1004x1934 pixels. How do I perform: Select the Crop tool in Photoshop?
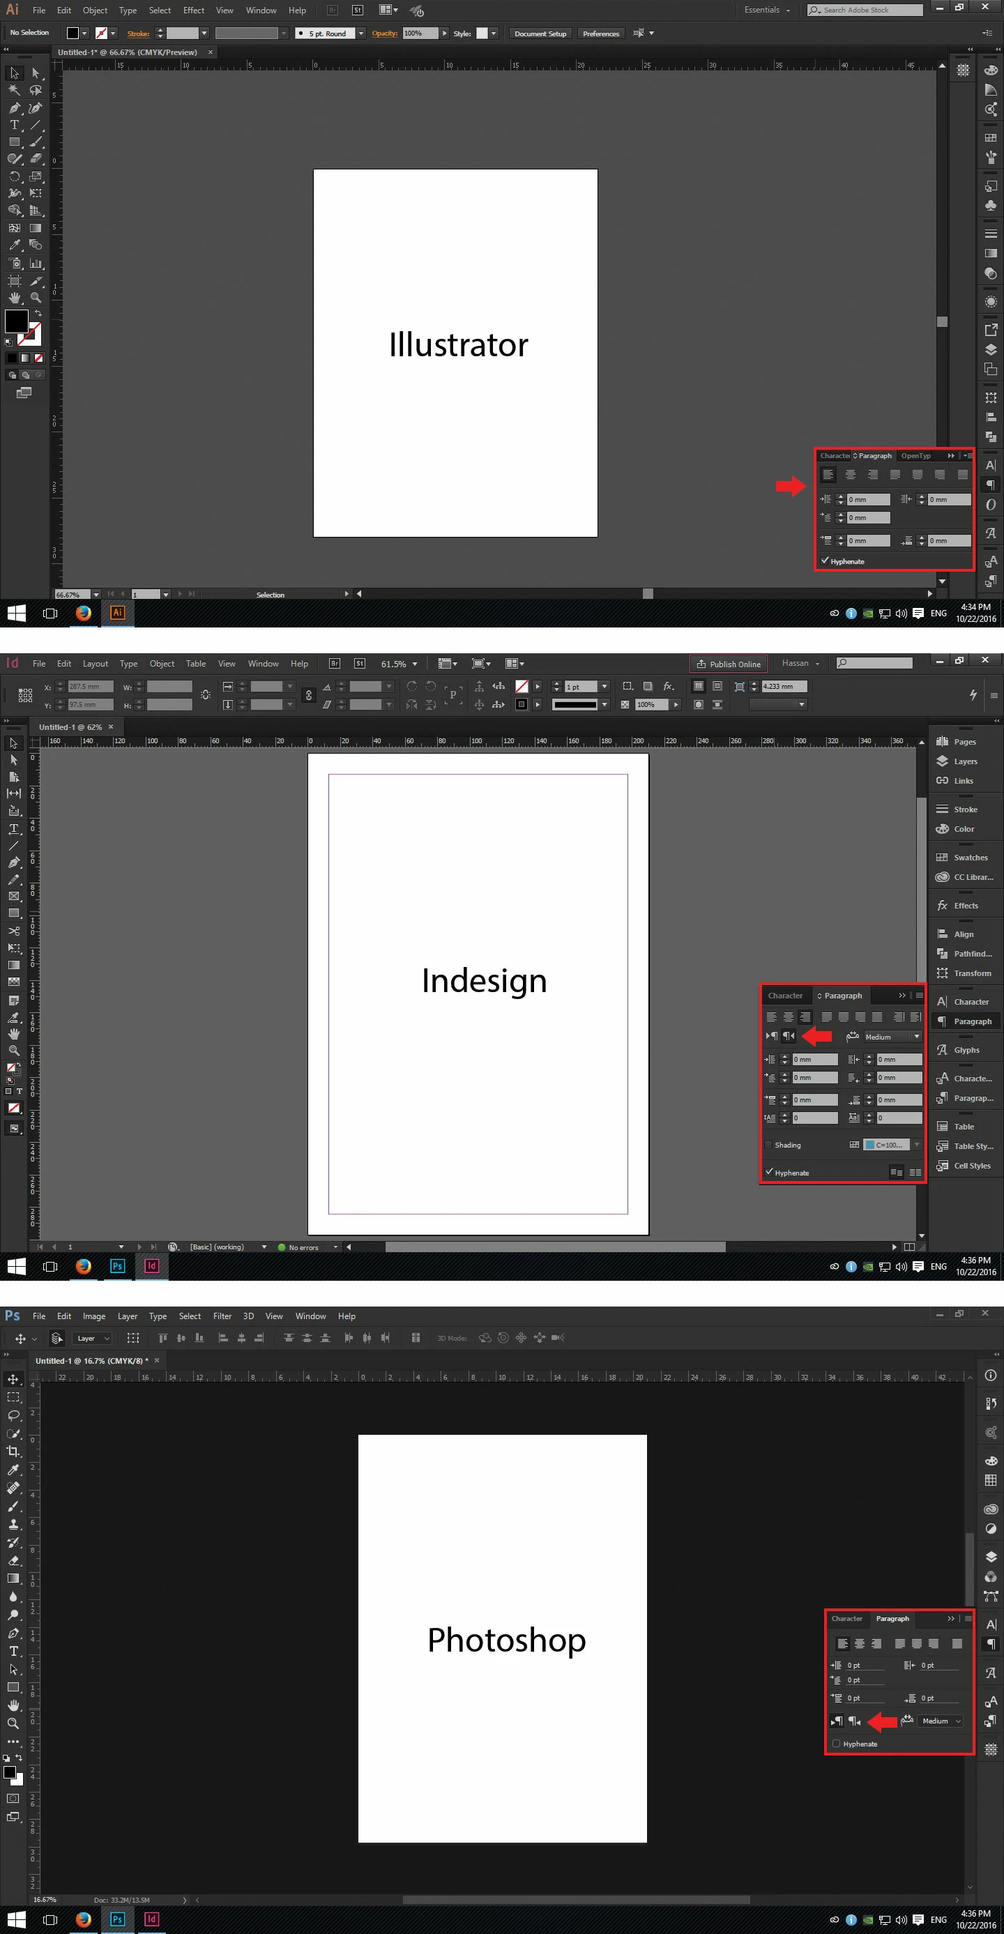click(x=13, y=1452)
